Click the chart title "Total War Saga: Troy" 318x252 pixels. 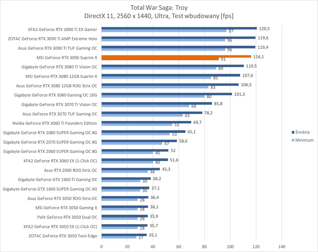point(159,8)
